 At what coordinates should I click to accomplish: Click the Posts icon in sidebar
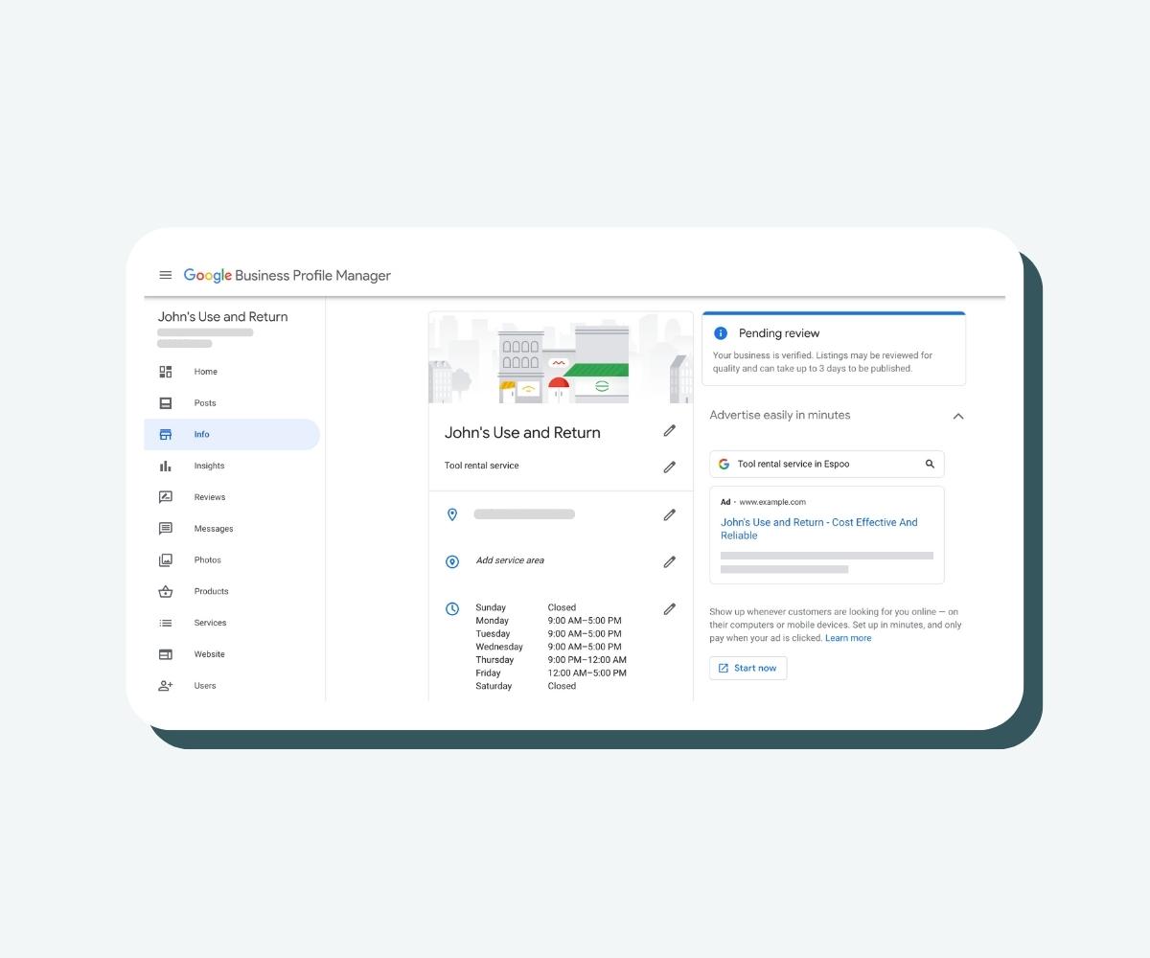point(166,403)
